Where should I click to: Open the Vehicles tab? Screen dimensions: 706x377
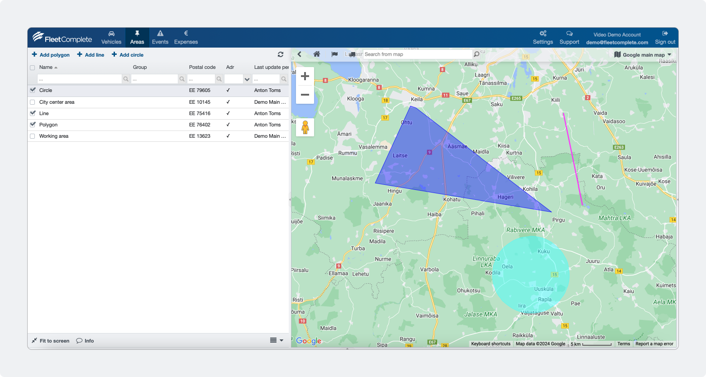coord(111,38)
